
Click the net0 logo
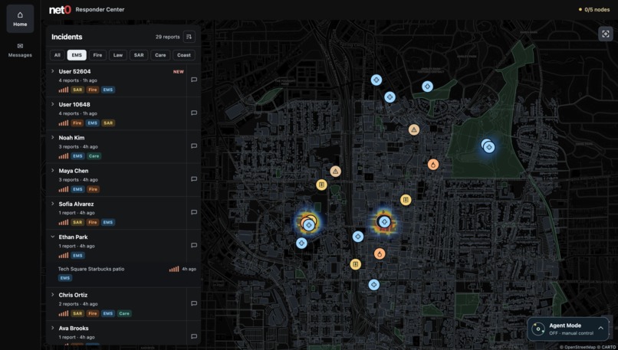[60, 10]
